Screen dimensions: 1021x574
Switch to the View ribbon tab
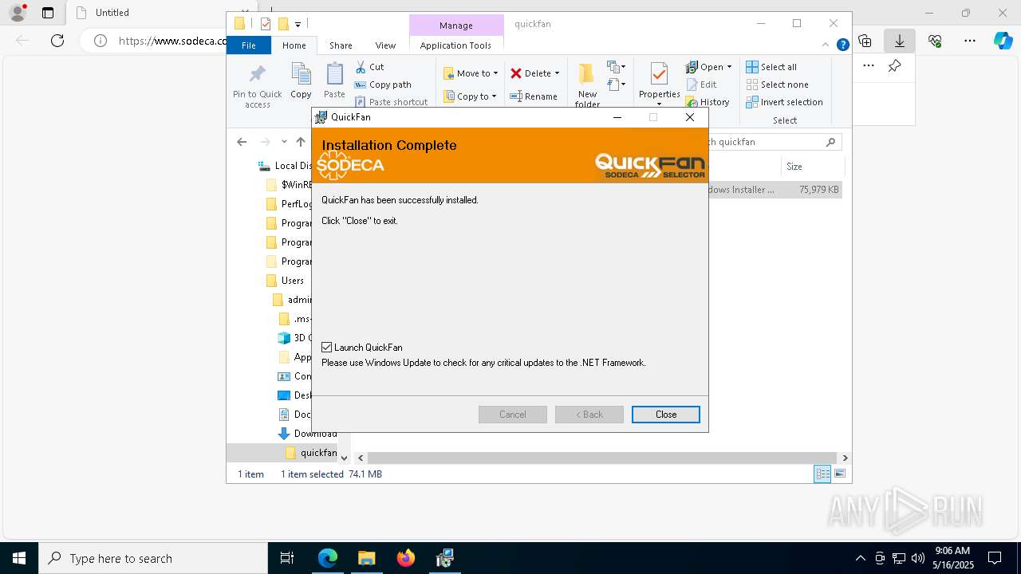click(x=385, y=45)
